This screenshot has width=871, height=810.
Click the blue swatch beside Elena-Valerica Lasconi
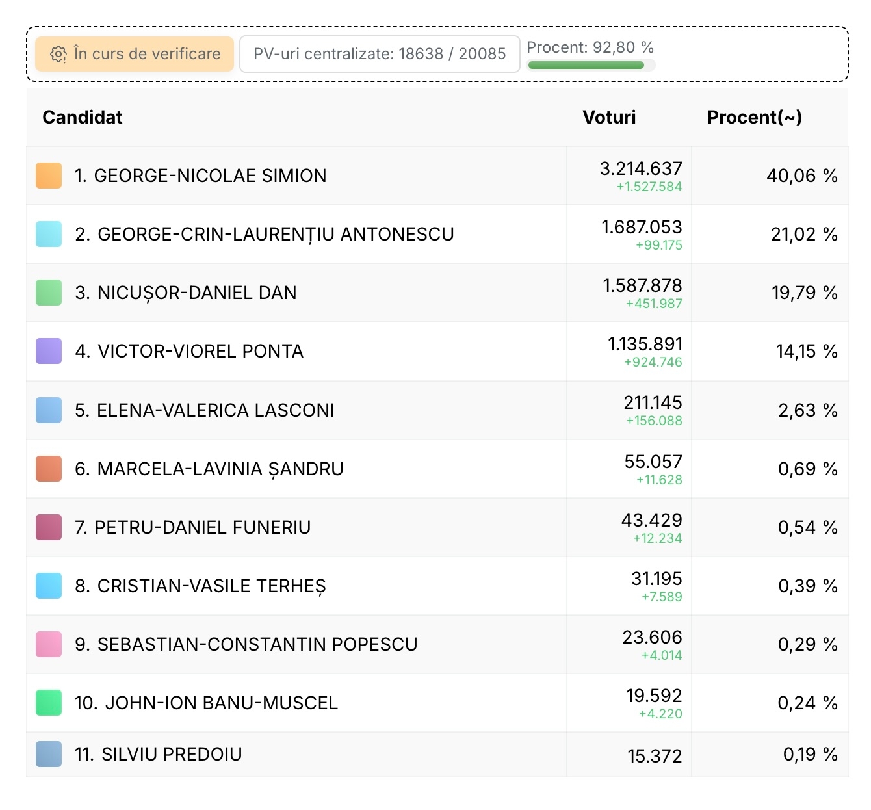[x=49, y=410]
